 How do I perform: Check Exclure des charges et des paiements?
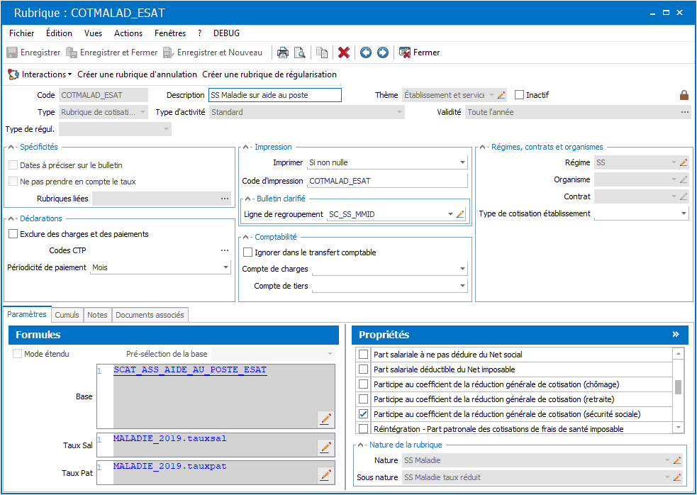[13, 234]
